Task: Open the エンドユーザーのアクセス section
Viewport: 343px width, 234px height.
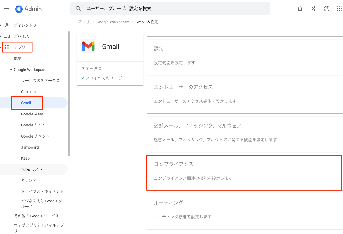Action: coord(245,96)
